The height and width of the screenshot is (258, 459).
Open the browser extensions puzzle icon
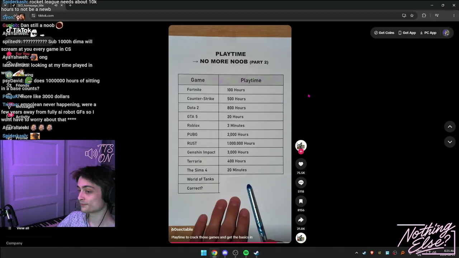tap(424, 15)
